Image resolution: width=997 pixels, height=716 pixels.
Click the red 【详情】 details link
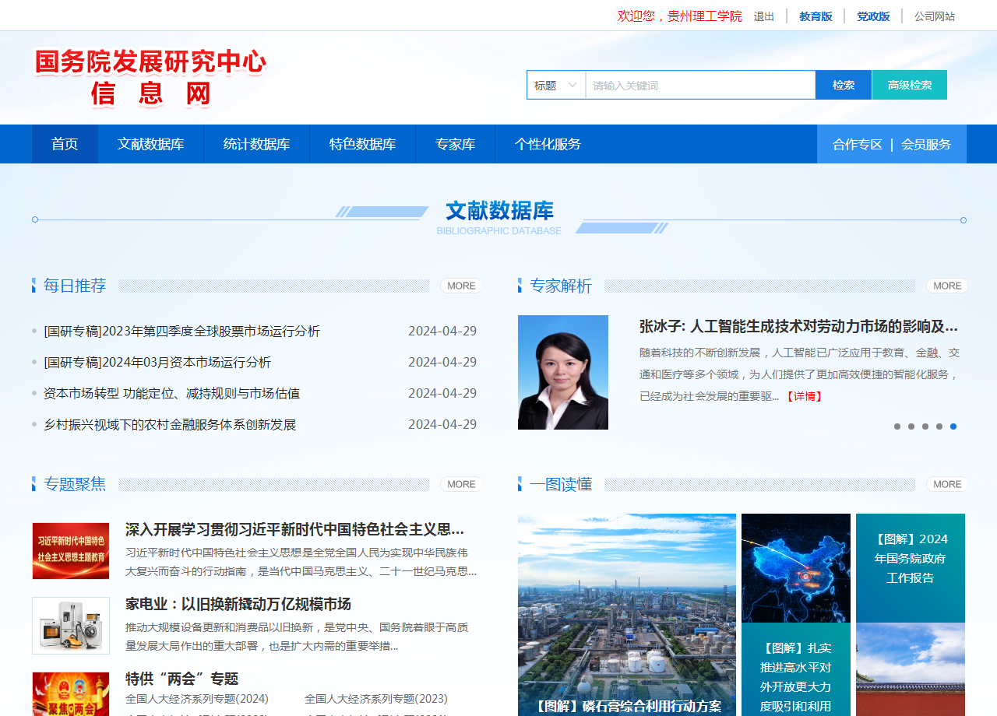point(804,396)
